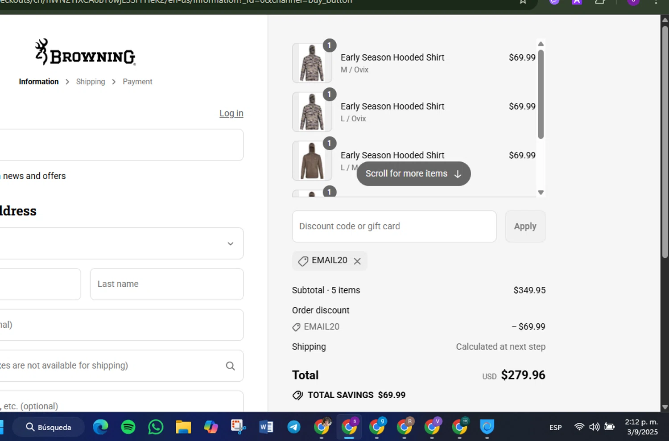The image size is (669, 441).
Task: Click the brown hooded shirt thumbnail
Action: point(312,161)
